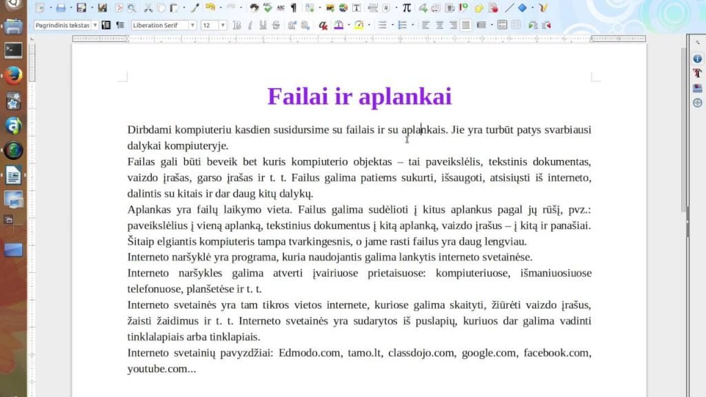
Task: Open Find & Replace with the binoculars icon
Action: (x=254, y=8)
